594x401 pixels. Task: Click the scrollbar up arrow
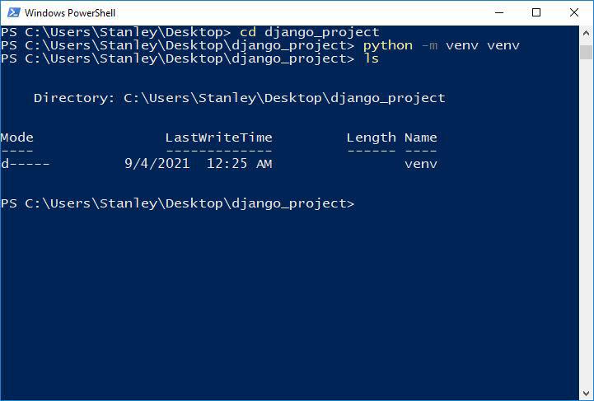coord(586,32)
